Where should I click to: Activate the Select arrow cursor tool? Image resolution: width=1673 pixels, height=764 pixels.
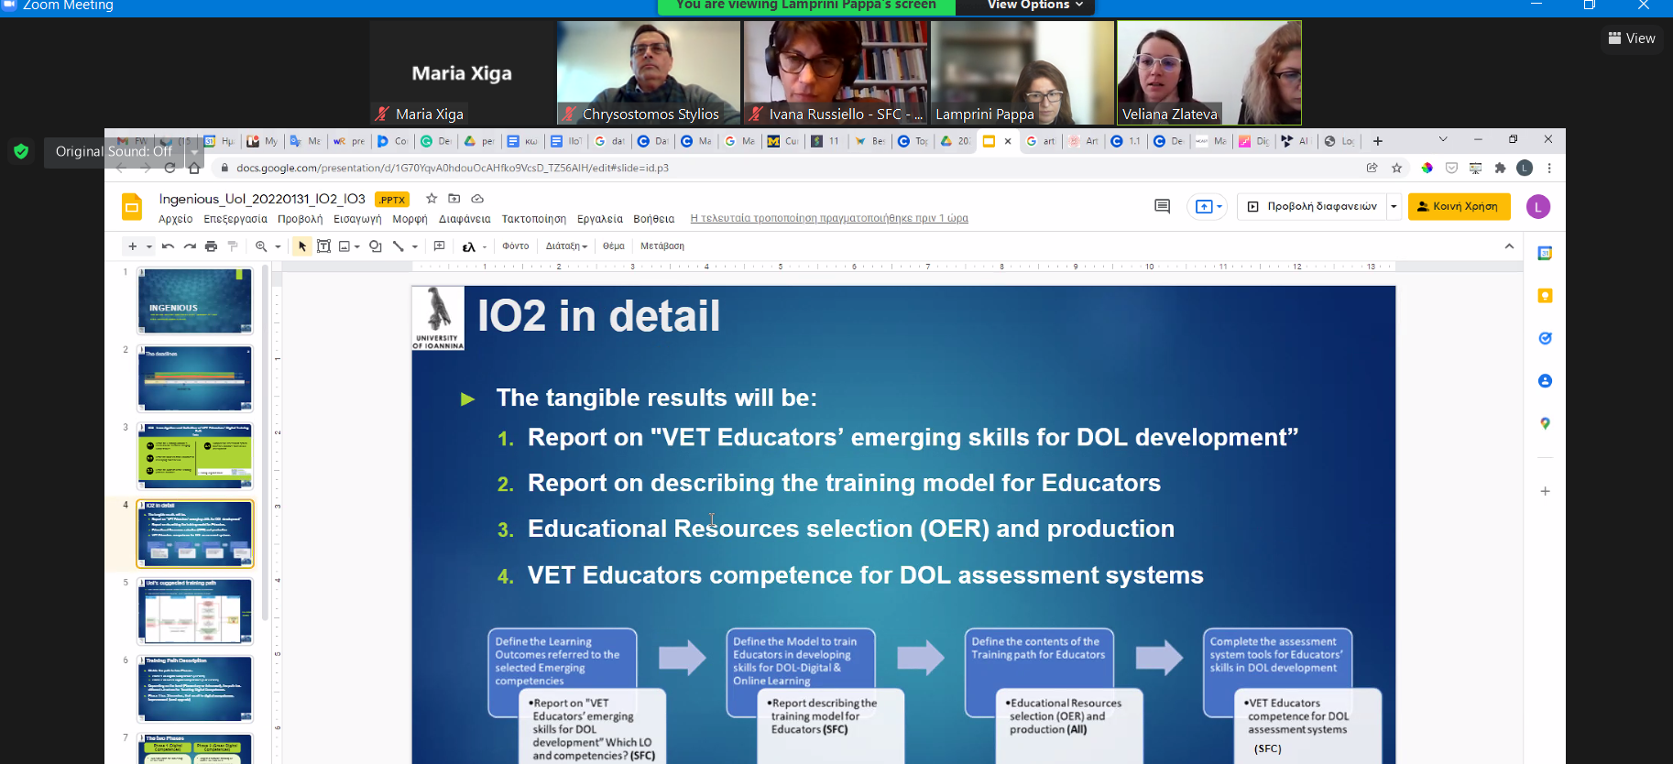click(302, 246)
